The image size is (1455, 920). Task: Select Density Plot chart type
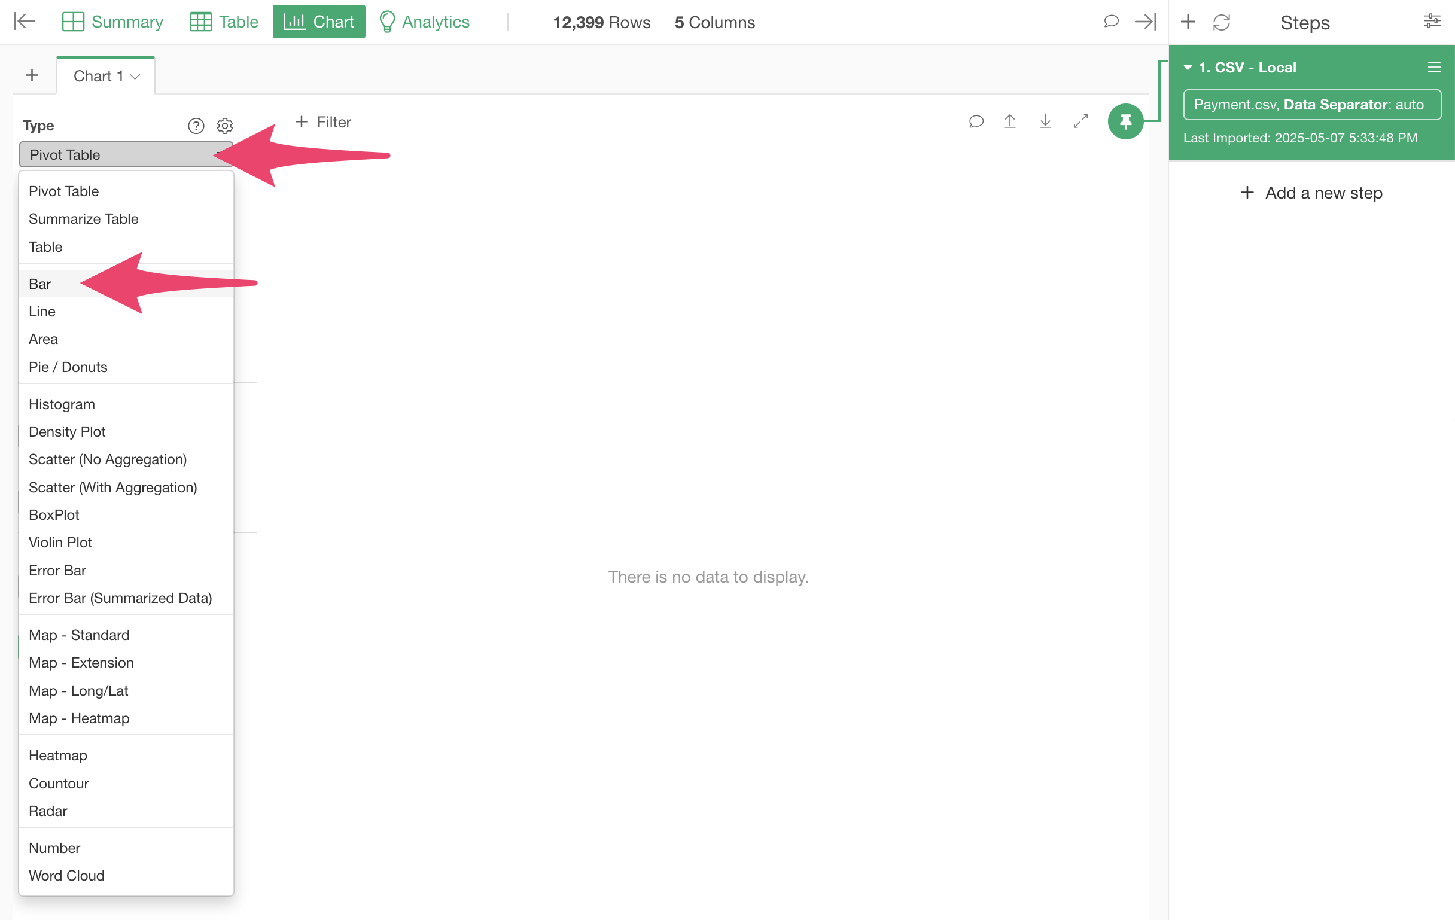coord(126,432)
